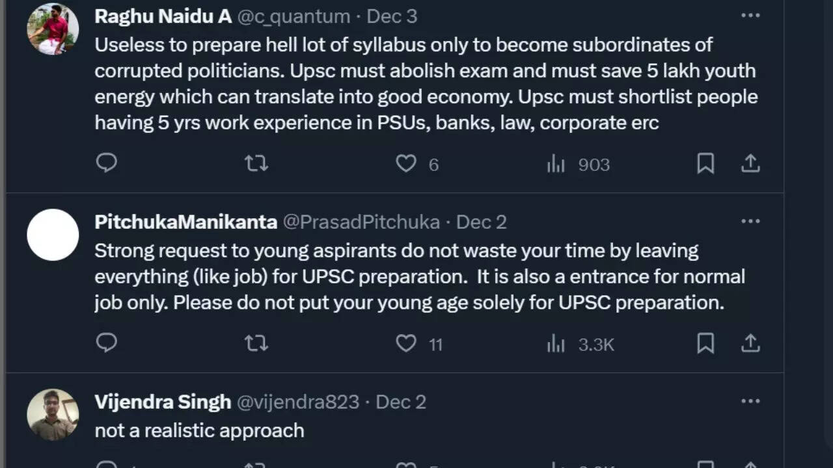Open more options on Vijendra Singh's tweet
The image size is (833, 468).
(750, 401)
